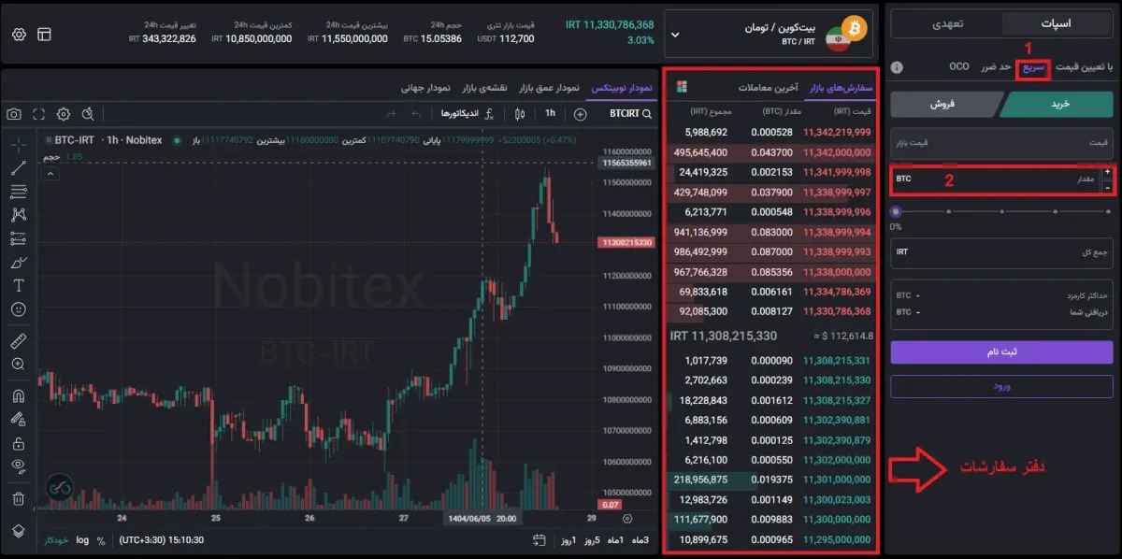Open the forecasting and measurement tools
This screenshot has width=1122, height=559.
(19, 238)
